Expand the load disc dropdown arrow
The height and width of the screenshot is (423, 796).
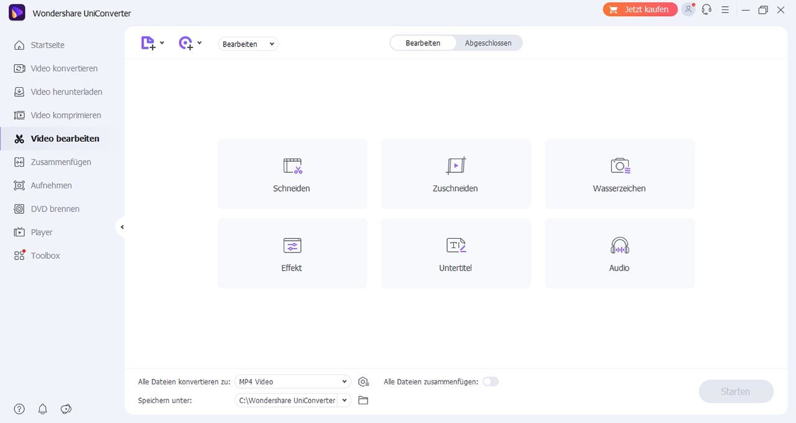[x=199, y=43]
